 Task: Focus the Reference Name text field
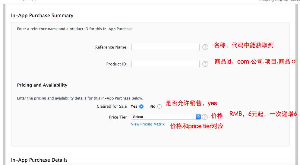point(165,47)
